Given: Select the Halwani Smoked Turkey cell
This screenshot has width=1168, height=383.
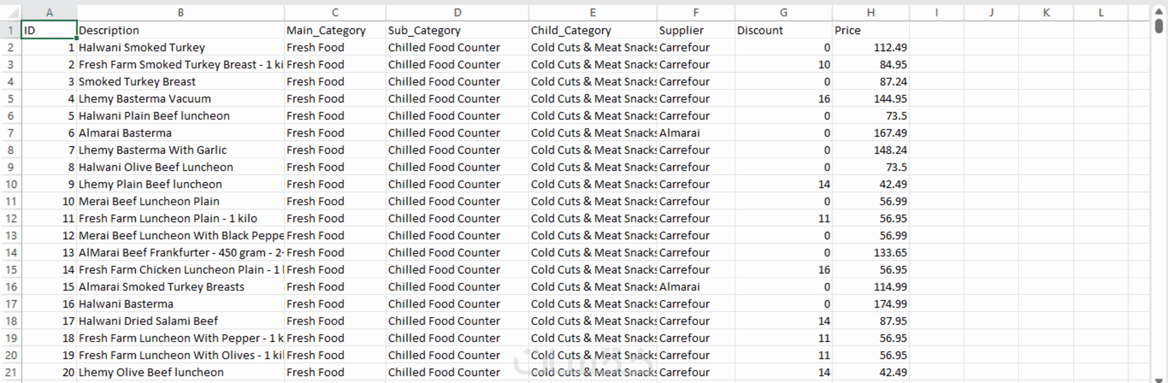Looking at the screenshot, I should point(181,48).
